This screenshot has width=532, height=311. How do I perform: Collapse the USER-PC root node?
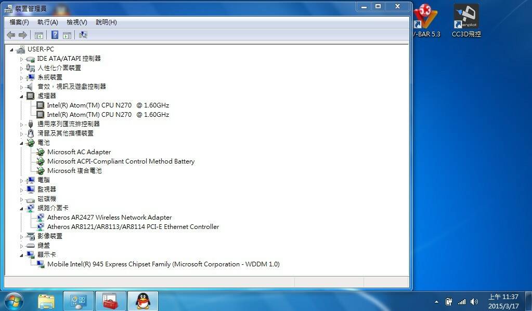coord(11,50)
